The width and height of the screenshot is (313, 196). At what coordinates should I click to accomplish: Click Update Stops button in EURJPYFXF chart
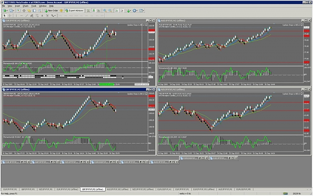137,25
